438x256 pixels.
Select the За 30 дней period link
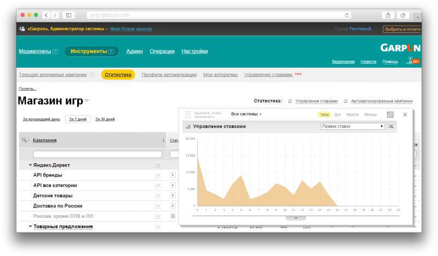(x=105, y=119)
